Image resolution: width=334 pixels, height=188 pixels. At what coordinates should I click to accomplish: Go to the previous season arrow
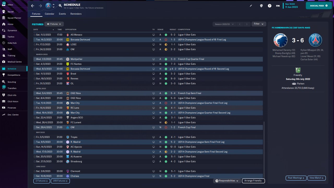point(240,24)
